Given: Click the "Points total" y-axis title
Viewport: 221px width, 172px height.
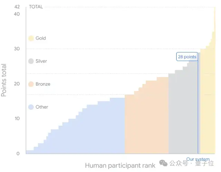Looking at the screenshot, I should pyautogui.click(x=4, y=80).
